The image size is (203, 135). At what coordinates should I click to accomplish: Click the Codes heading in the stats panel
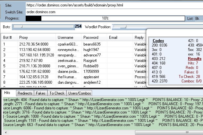158,41
